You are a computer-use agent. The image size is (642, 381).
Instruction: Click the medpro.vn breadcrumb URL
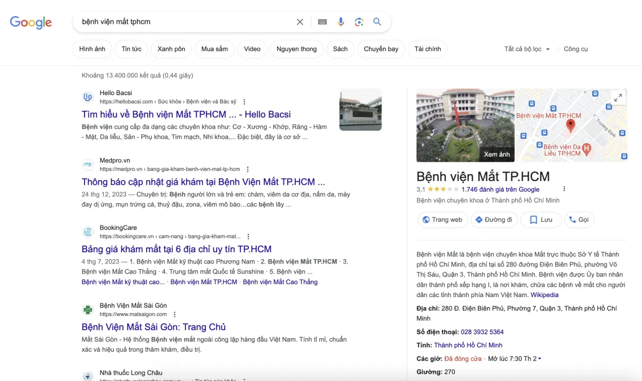170,169
